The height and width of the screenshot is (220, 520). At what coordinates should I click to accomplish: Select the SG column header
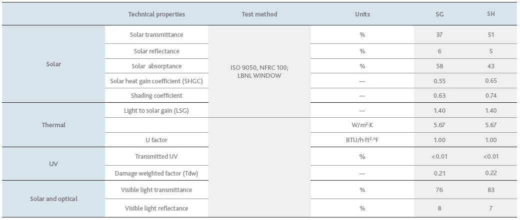pyautogui.click(x=439, y=14)
